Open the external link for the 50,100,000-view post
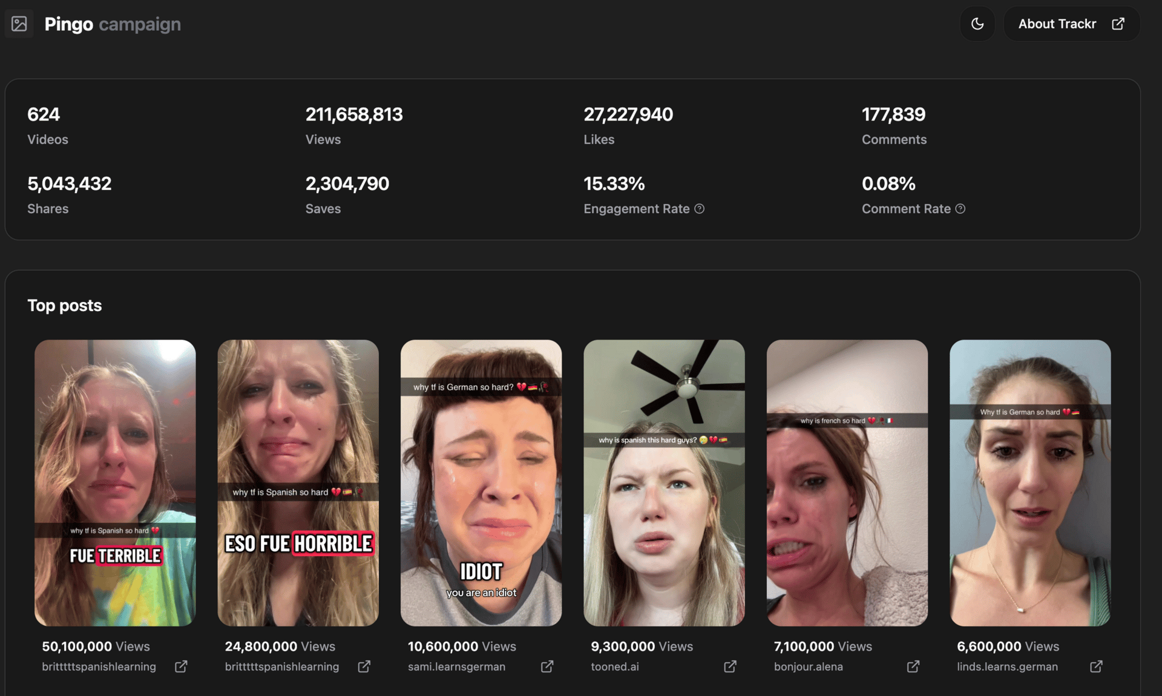The image size is (1162, 696). [181, 666]
